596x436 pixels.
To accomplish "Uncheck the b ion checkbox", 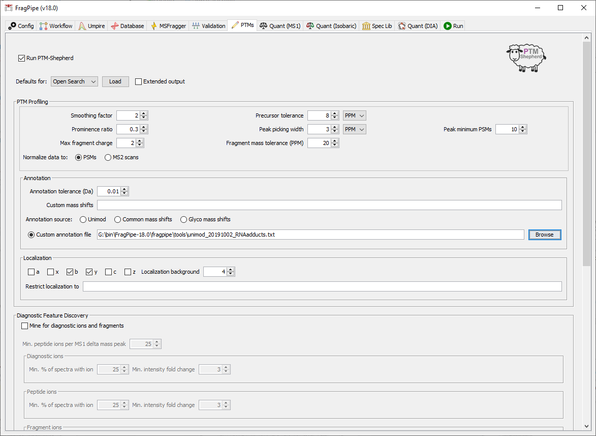I will [x=70, y=272].
